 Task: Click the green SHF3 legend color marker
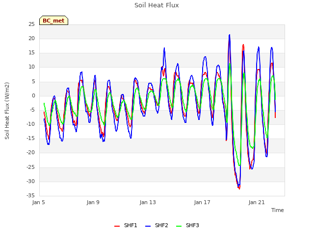[179, 226]
